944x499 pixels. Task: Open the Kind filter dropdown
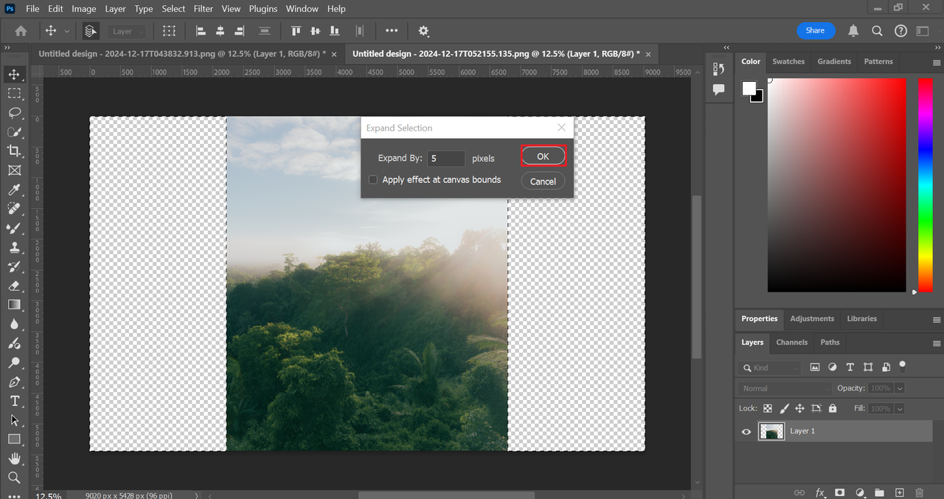(x=770, y=368)
